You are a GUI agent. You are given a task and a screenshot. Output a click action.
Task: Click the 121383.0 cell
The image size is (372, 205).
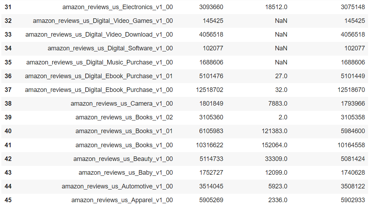coord(274,131)
